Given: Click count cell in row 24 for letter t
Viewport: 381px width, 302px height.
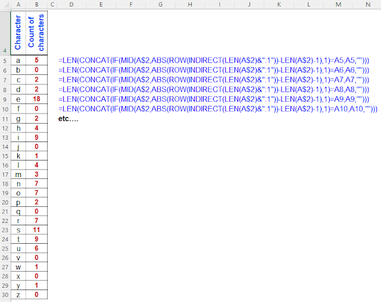Looking at the screenshot, I should 37,239.
